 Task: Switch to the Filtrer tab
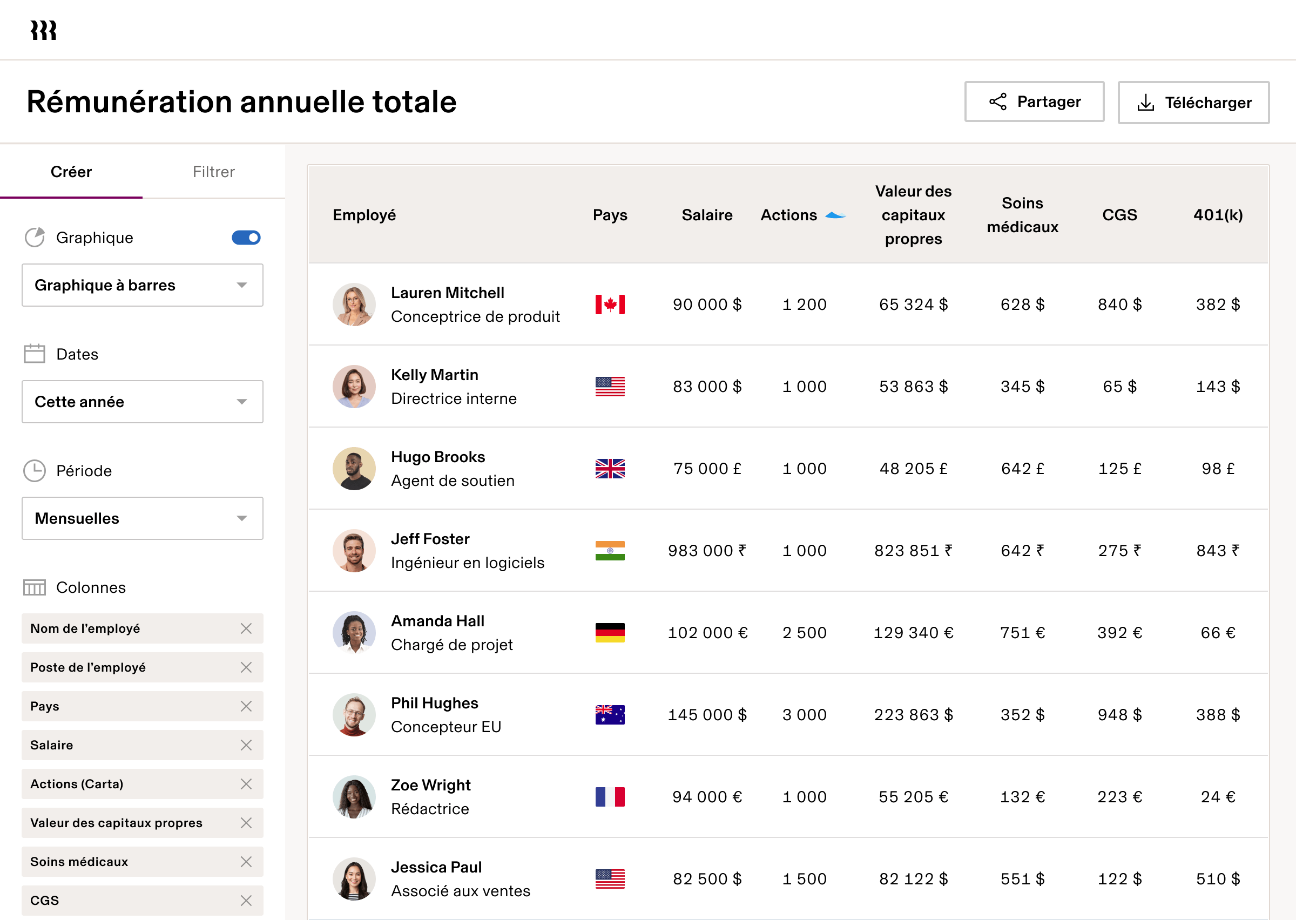pyautogui.click(x=213, y=172)
